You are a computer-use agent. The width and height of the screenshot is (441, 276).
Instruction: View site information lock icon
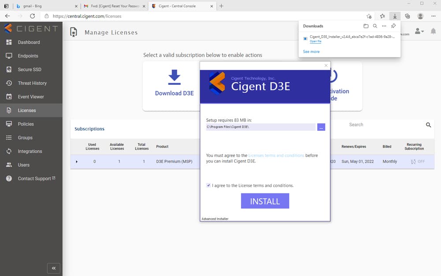point(47,16)
